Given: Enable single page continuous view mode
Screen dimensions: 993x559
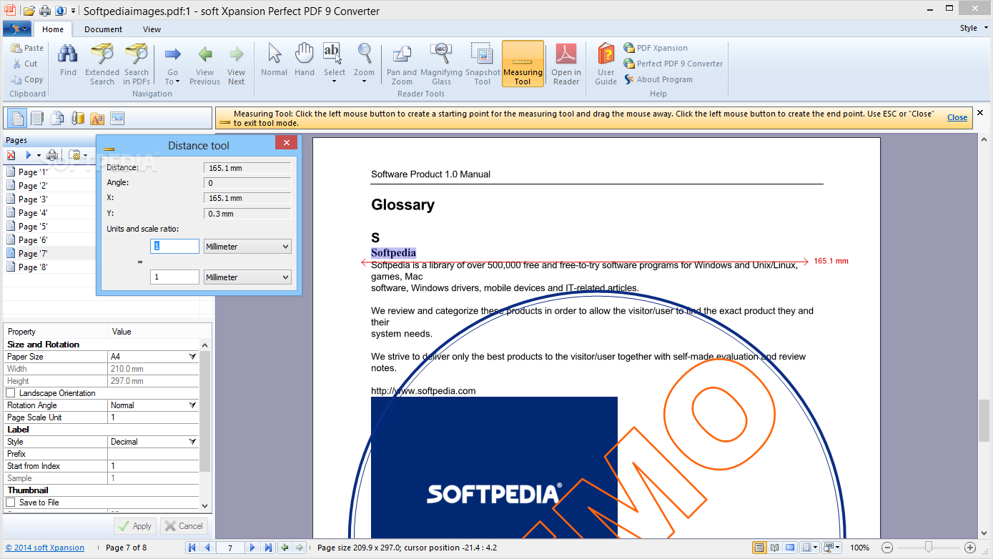Looking at the screenshot, I should pos(759,548).
